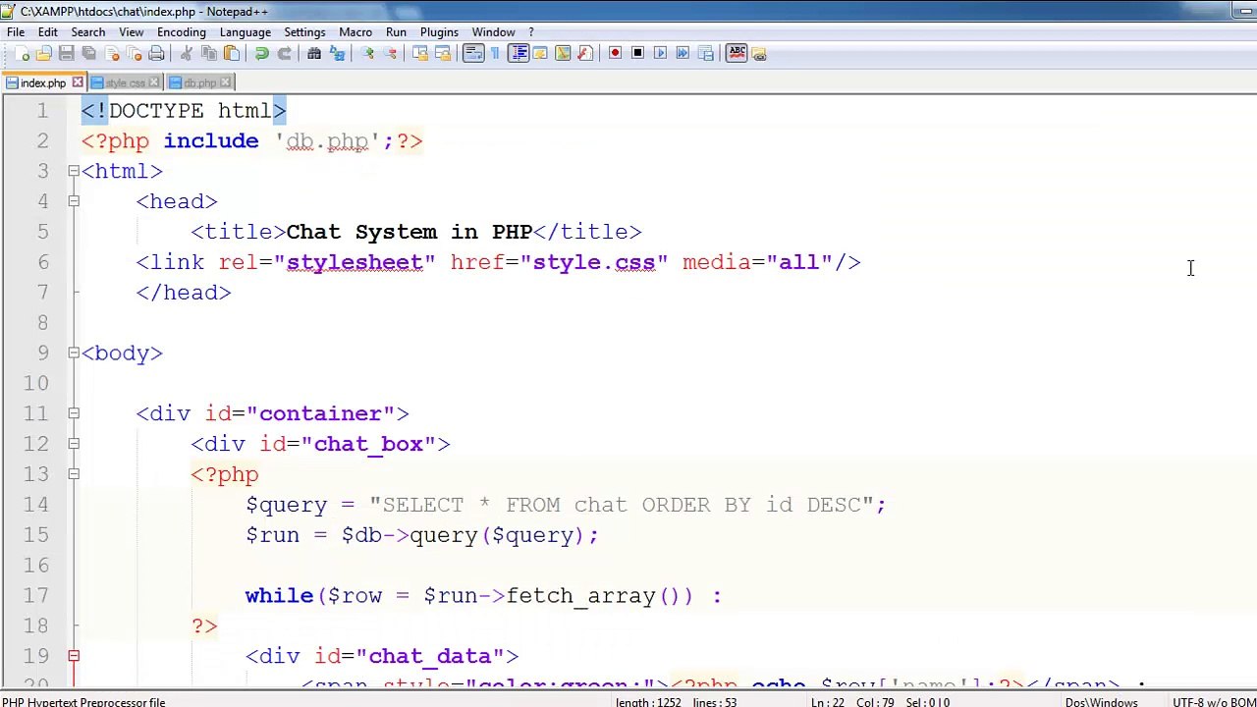Save the current file with the floppy icon
This screenshot has width=1257, height=707.
tap(66, 53)
